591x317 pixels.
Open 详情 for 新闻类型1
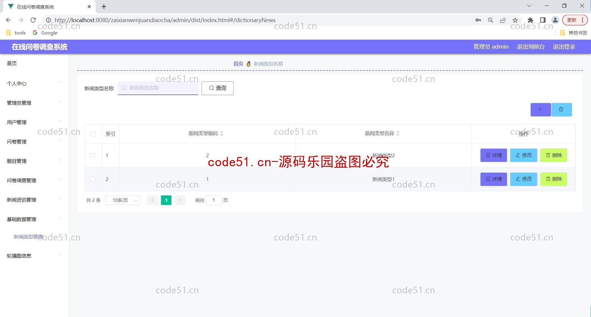tap(493, 179)
